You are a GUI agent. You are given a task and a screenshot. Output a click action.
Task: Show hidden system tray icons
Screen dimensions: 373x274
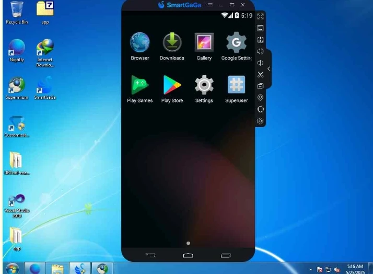pyautogui.click(x=310, y=269)
